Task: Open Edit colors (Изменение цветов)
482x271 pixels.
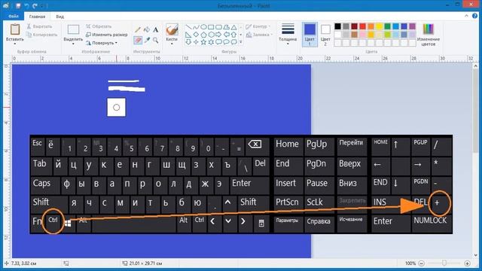Action: coord(429,35)
